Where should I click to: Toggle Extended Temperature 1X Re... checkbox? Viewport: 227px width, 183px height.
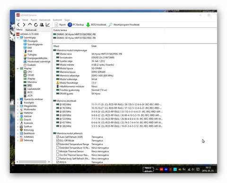(x=58, y=148)
